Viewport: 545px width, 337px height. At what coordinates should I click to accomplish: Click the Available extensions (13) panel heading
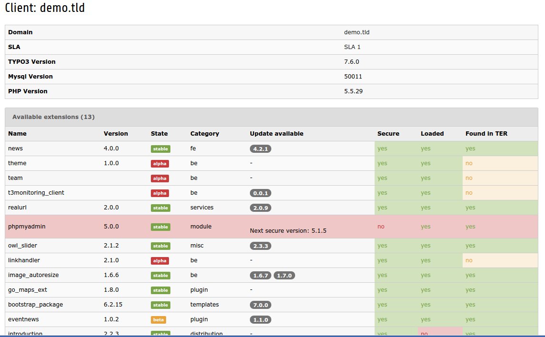pos(271,117)
